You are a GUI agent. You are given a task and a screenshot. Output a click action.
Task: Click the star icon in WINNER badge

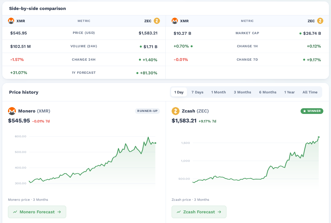304,111
